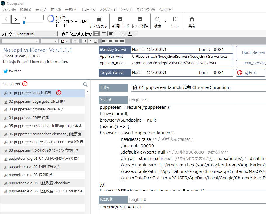Select 08 puppeteer リンクをクリック row
The image size is (266, 214).
click(42, 150)
